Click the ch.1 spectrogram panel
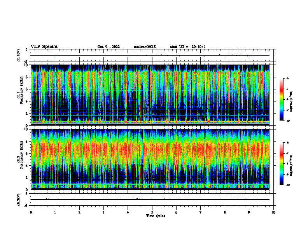The width and height of the screenshot is (308, 238). [150, 95]
